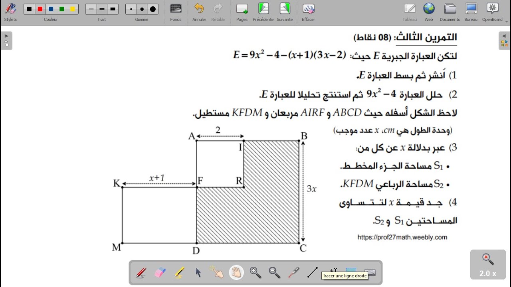Select the hand scroll page tool
511x287 pixels.
(236, 272)
